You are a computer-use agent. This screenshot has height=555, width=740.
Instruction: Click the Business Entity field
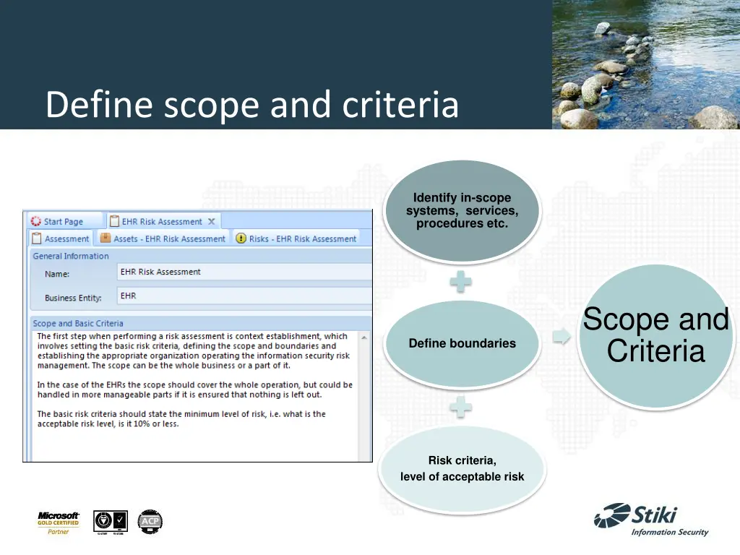pyautogui.click(x=244, y=296)
